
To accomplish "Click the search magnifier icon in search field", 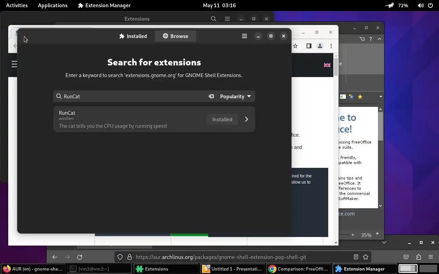I will click(x=59, y=96).
